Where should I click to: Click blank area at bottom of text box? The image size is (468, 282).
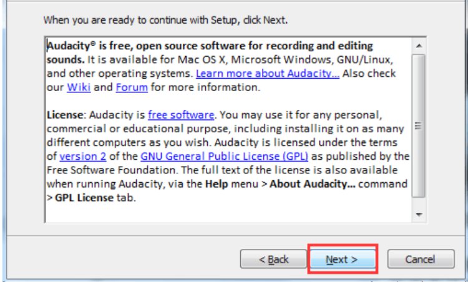point(227,213)
